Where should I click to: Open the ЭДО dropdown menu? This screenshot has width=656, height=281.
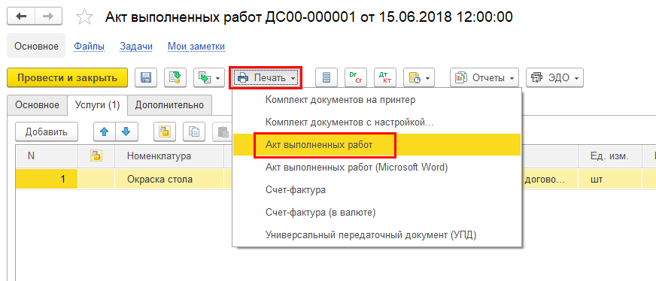[x=554, y=77]
